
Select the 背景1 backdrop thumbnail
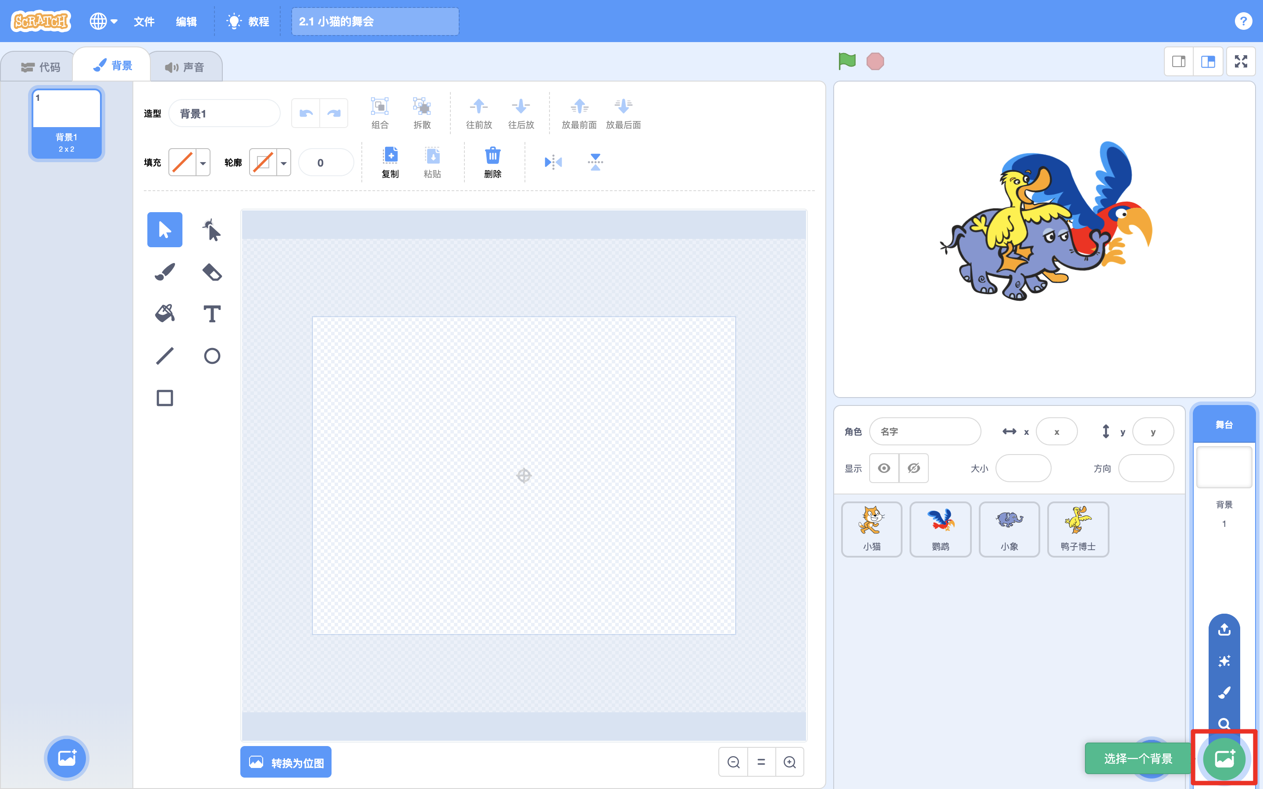67,124
